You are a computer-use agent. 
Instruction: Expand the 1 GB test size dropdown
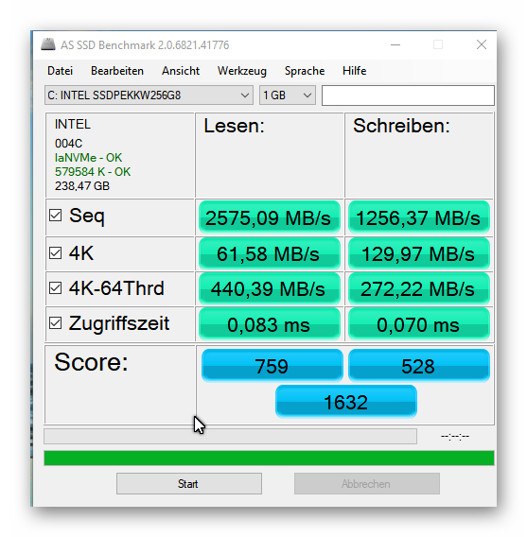[x=287, y=95]
